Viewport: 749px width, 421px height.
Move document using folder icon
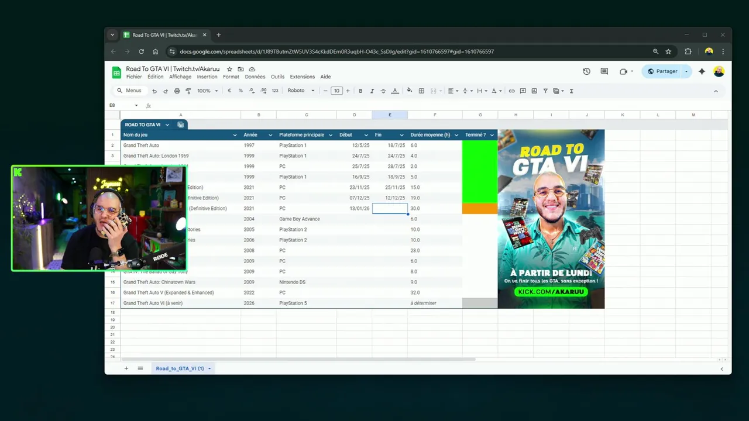pyautogui.click(x=240, y=69)
